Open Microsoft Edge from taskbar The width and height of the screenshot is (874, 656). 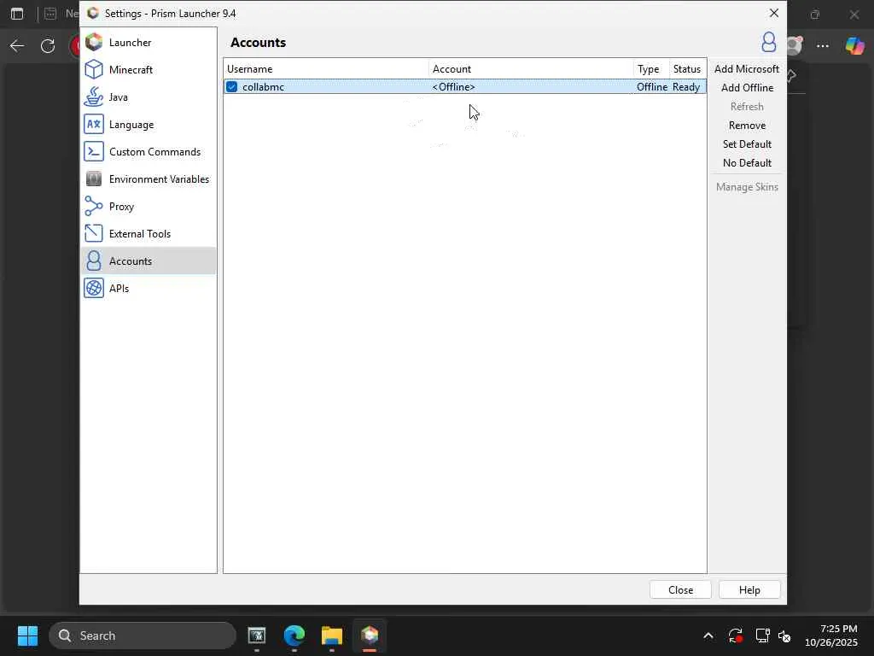pyautogui.click(x=294, y=635)
